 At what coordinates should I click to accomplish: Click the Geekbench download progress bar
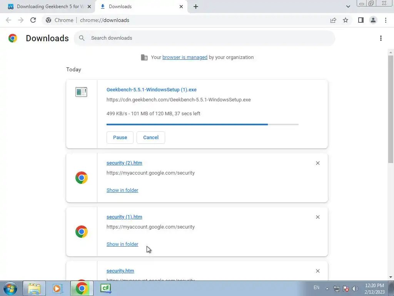(x=202, y=124)
